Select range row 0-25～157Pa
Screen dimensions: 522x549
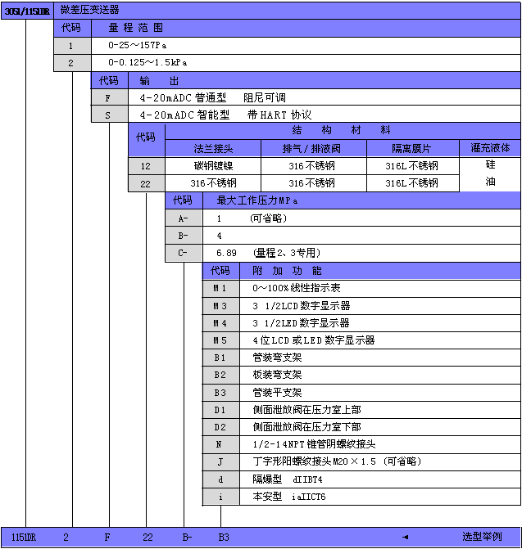(306, 46)
